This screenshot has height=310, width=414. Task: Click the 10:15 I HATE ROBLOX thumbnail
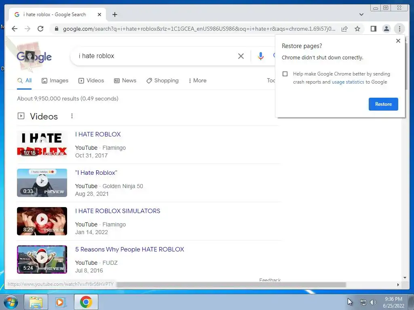pyautogui.click(x=42, y=145)
